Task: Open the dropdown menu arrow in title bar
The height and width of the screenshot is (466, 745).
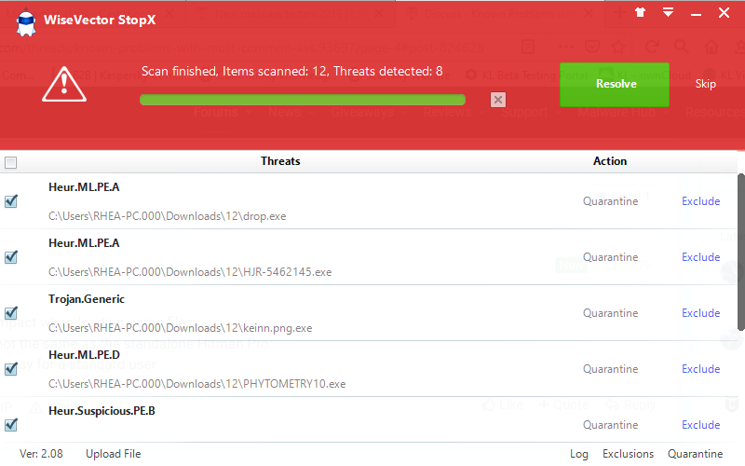Action: click(668, 12)
